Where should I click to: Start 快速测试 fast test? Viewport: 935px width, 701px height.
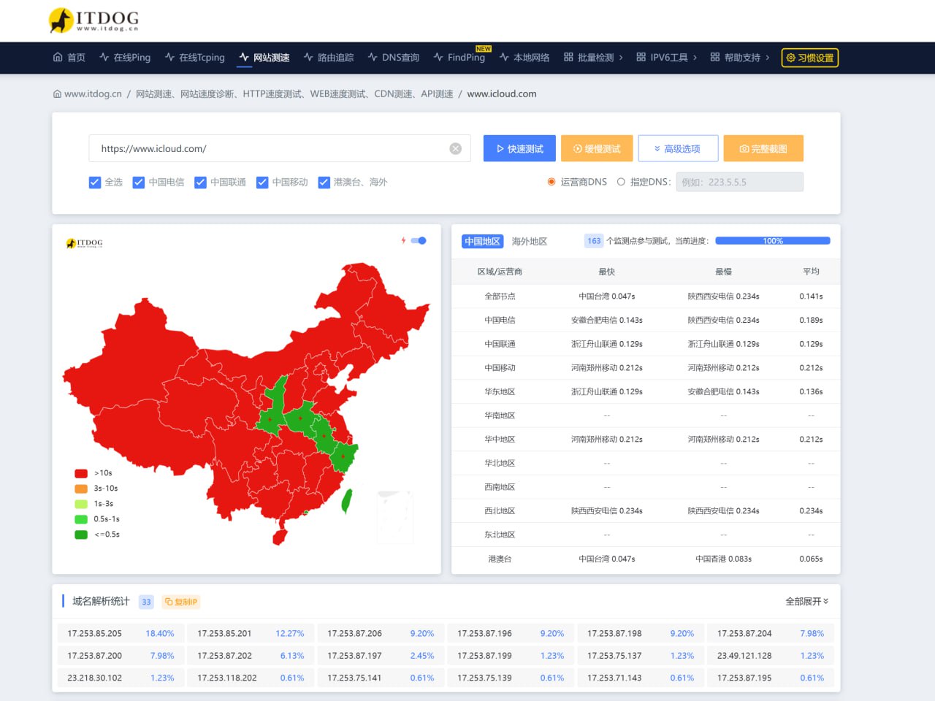pyautogui.click(x=519, y=148)
